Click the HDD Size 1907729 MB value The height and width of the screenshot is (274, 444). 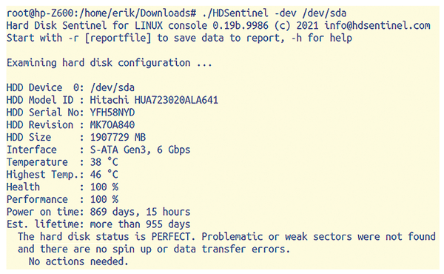tap(118, 138)
